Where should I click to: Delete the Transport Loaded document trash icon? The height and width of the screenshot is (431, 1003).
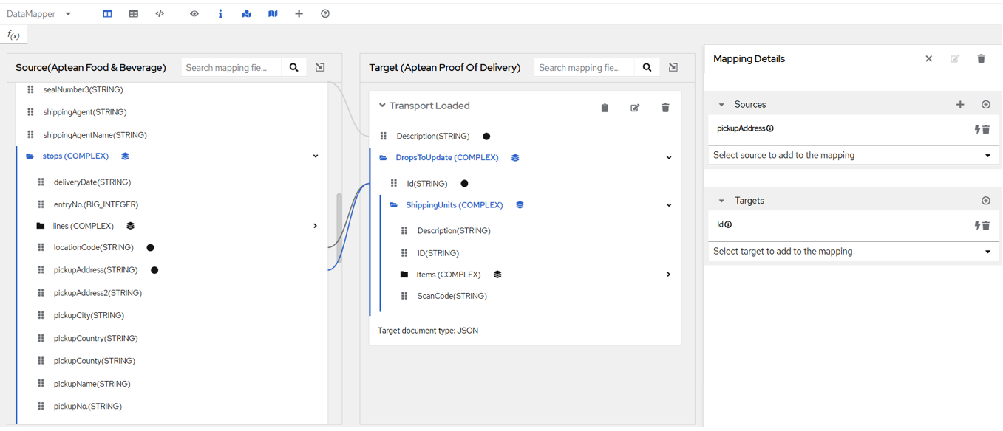click(x=665, y=108)
